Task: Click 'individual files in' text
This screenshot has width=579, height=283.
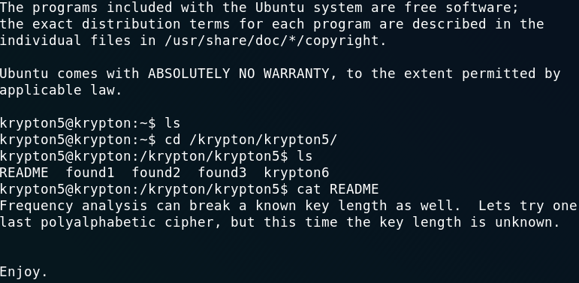Action: 78,41
